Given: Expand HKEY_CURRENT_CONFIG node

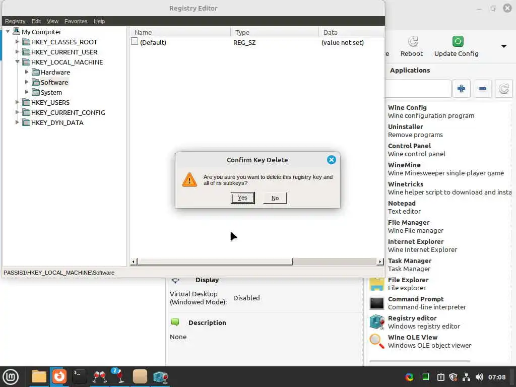Looking at the screenshot, I should point(17,112).
